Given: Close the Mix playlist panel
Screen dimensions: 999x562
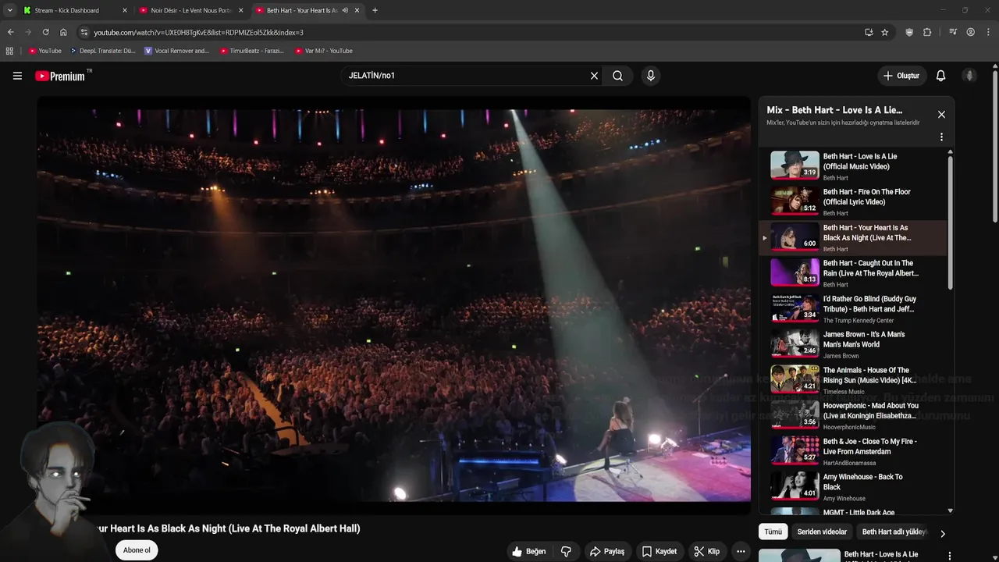Looking at the screenshot, I should 941,115.
